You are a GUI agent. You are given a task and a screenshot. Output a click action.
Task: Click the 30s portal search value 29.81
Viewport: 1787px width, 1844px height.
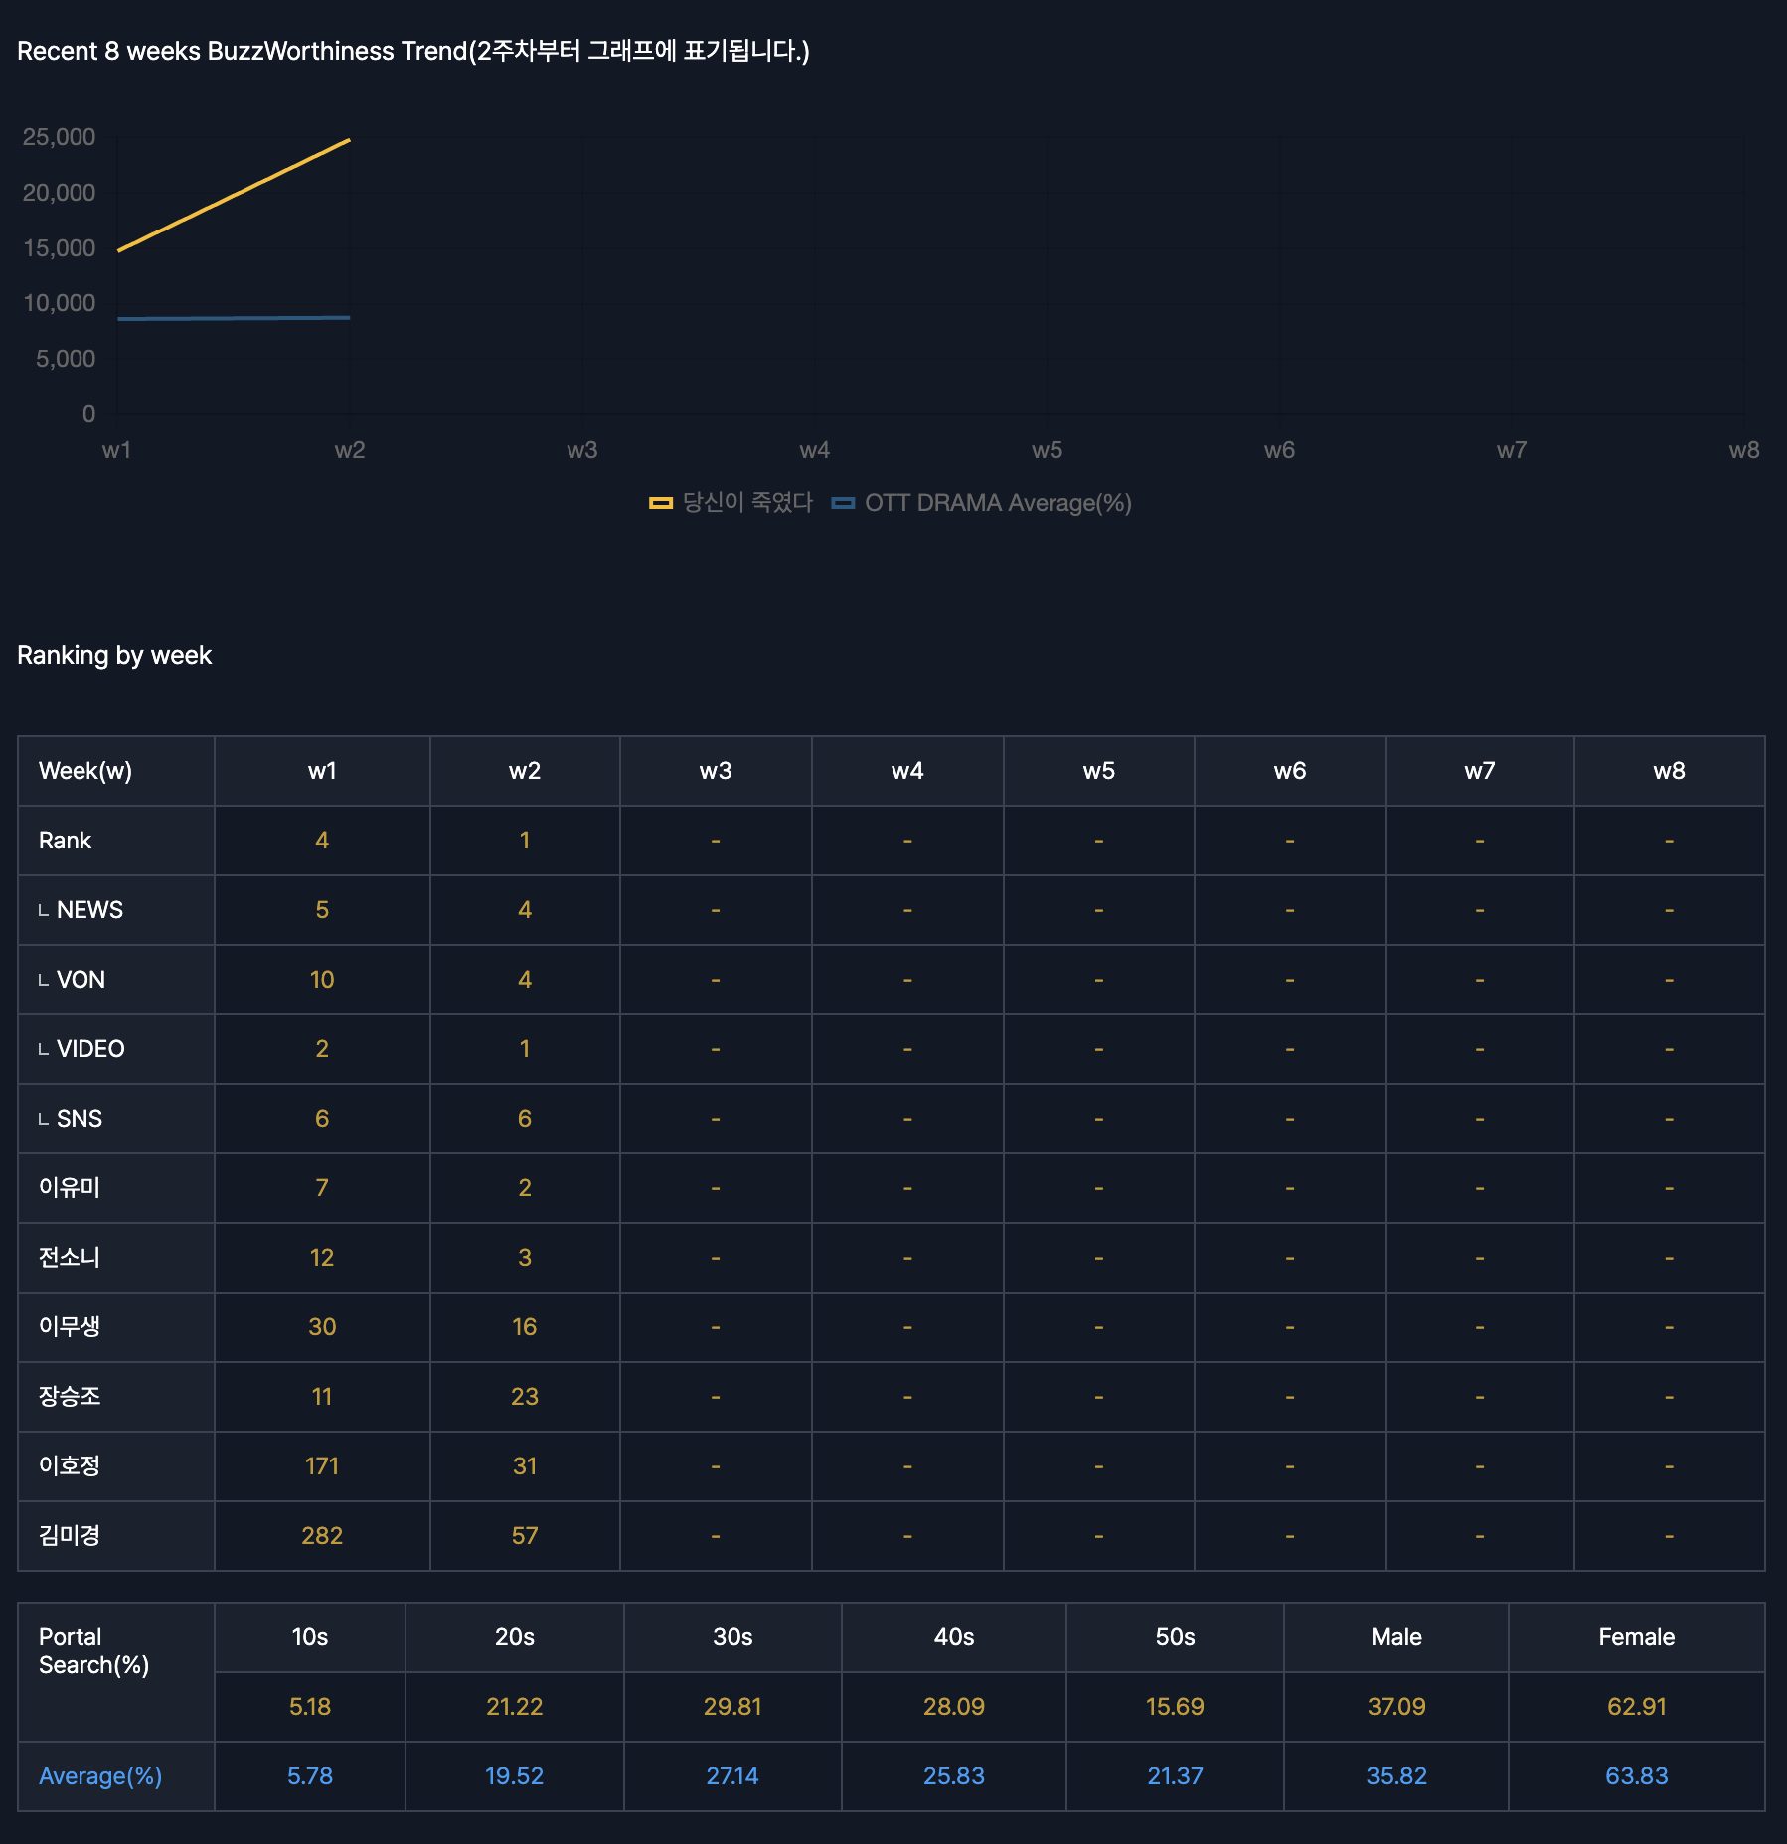point(732,1707)
